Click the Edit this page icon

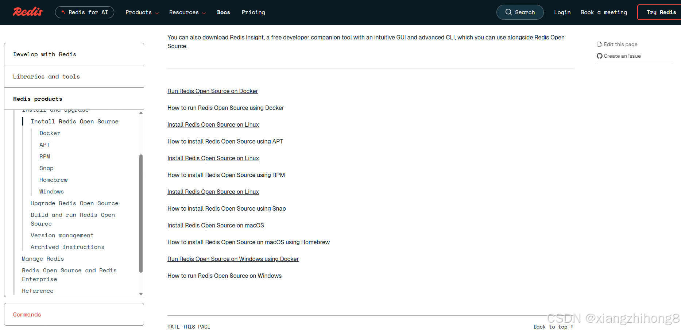[x=600, y=44]
